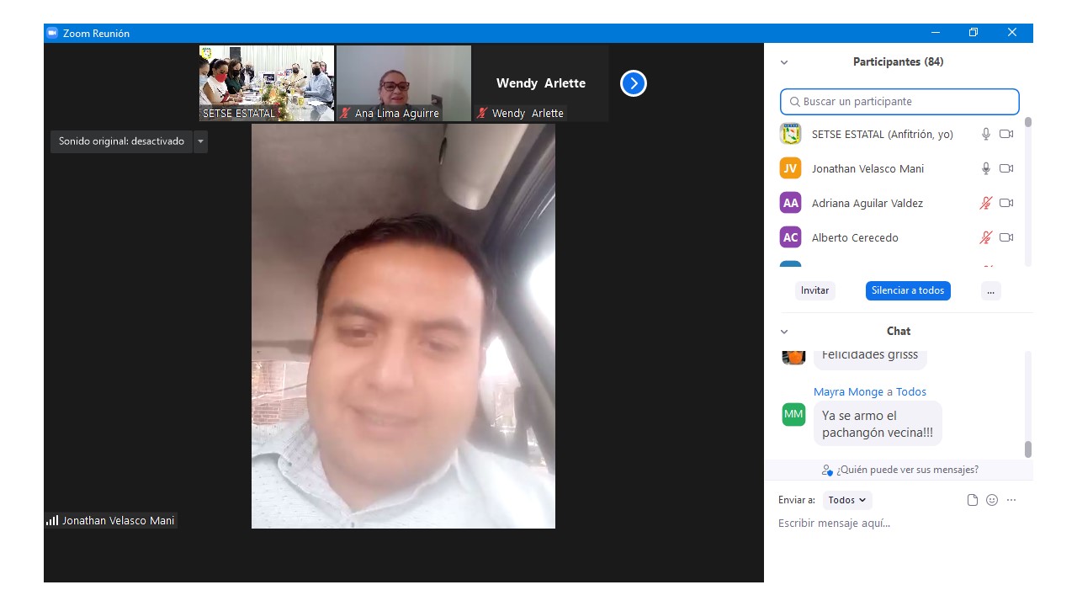1077x606 pixels.
Task: Click SETSE ESTATAL avatar in participants list
Action: coord(790,134)
